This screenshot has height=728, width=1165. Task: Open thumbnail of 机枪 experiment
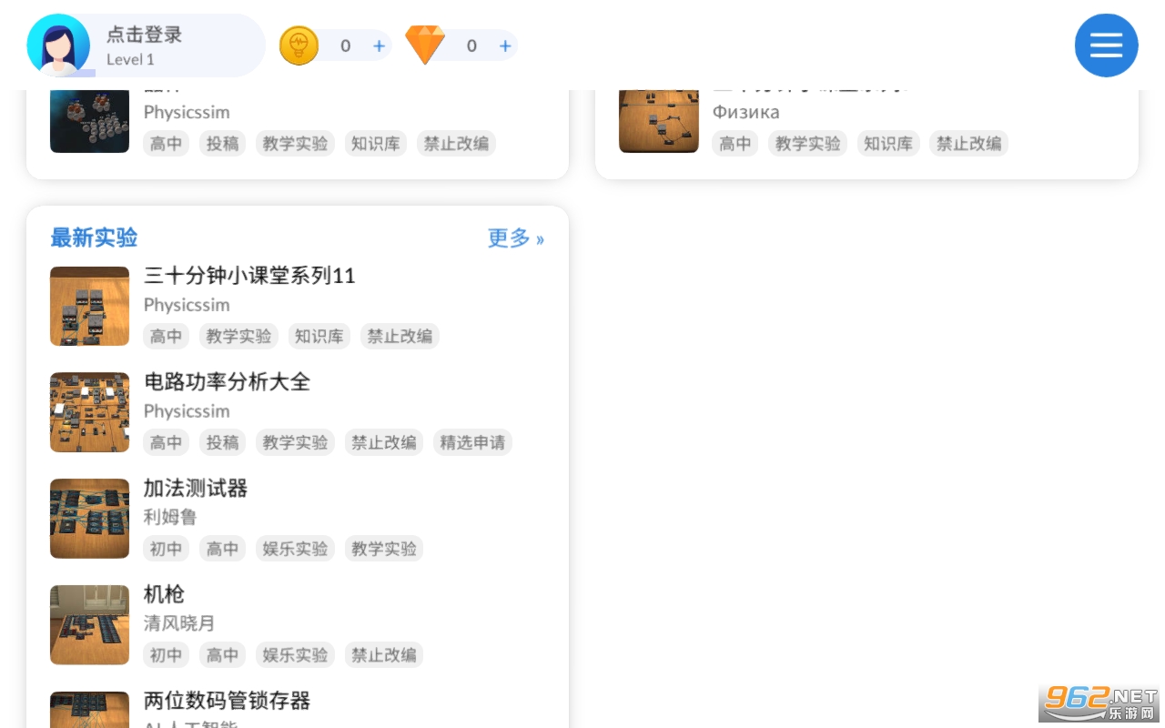[89, 625]
